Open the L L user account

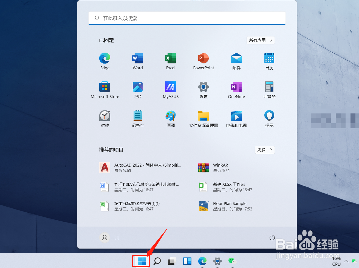(110, 238)
